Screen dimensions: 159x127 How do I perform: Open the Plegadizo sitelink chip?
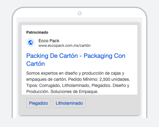click(38, 103)
